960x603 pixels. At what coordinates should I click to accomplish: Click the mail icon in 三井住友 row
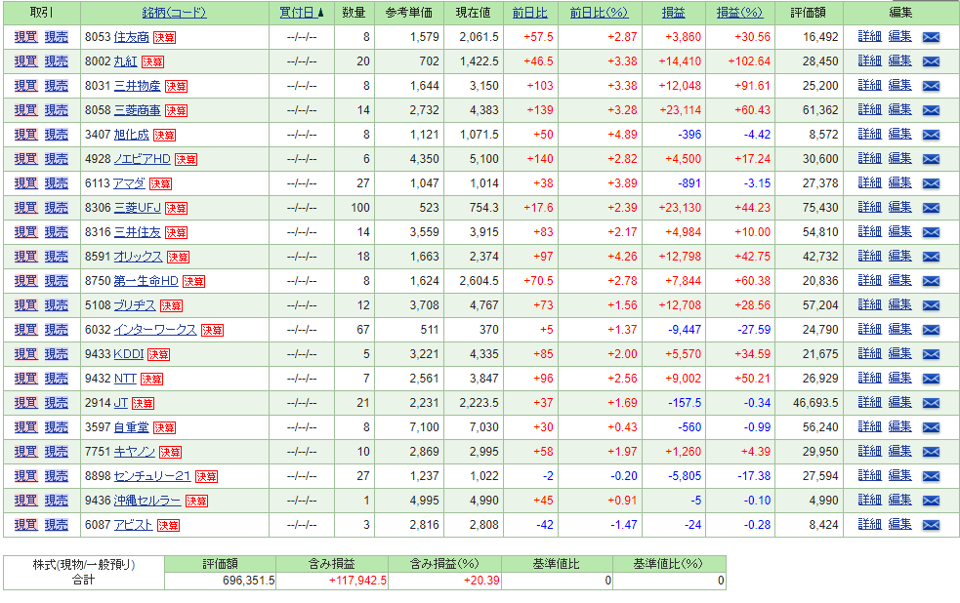point(931,232)
